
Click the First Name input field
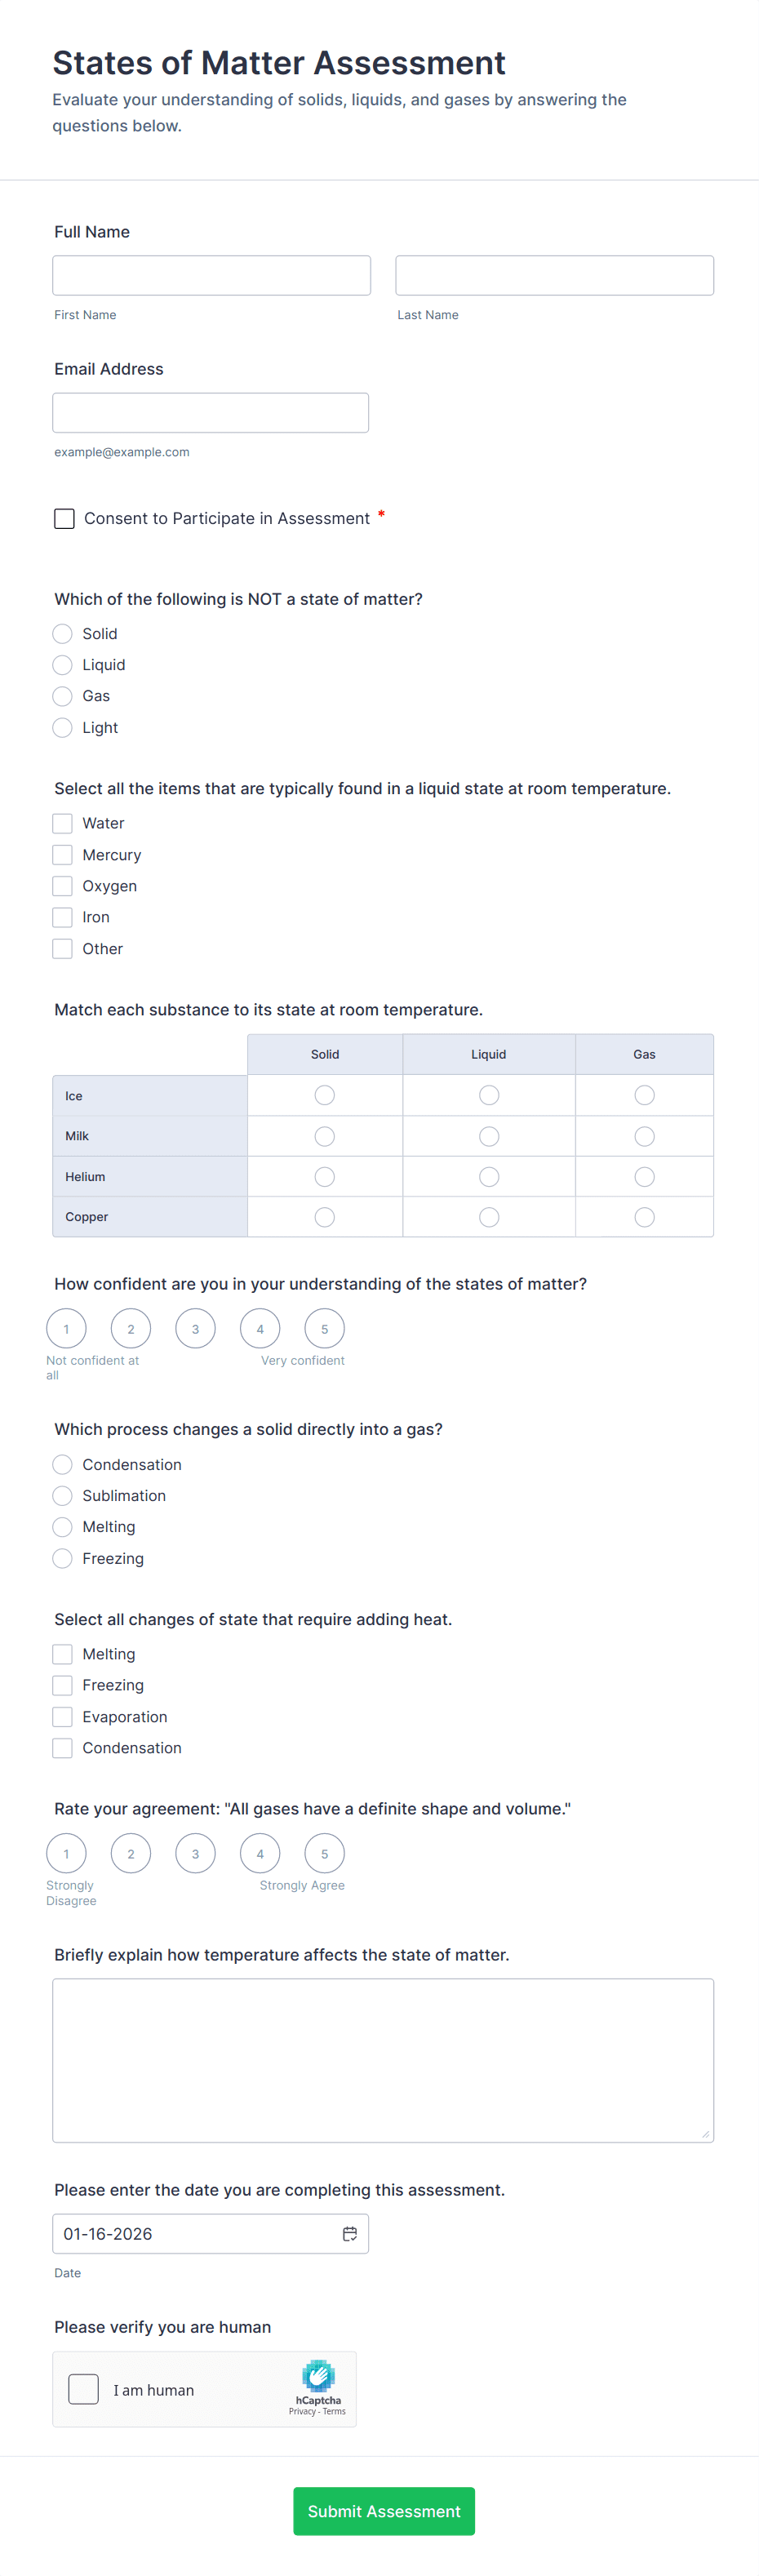211,275
